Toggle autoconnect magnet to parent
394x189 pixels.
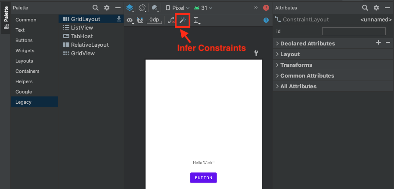pyautogui.click(x=140, y=20)
